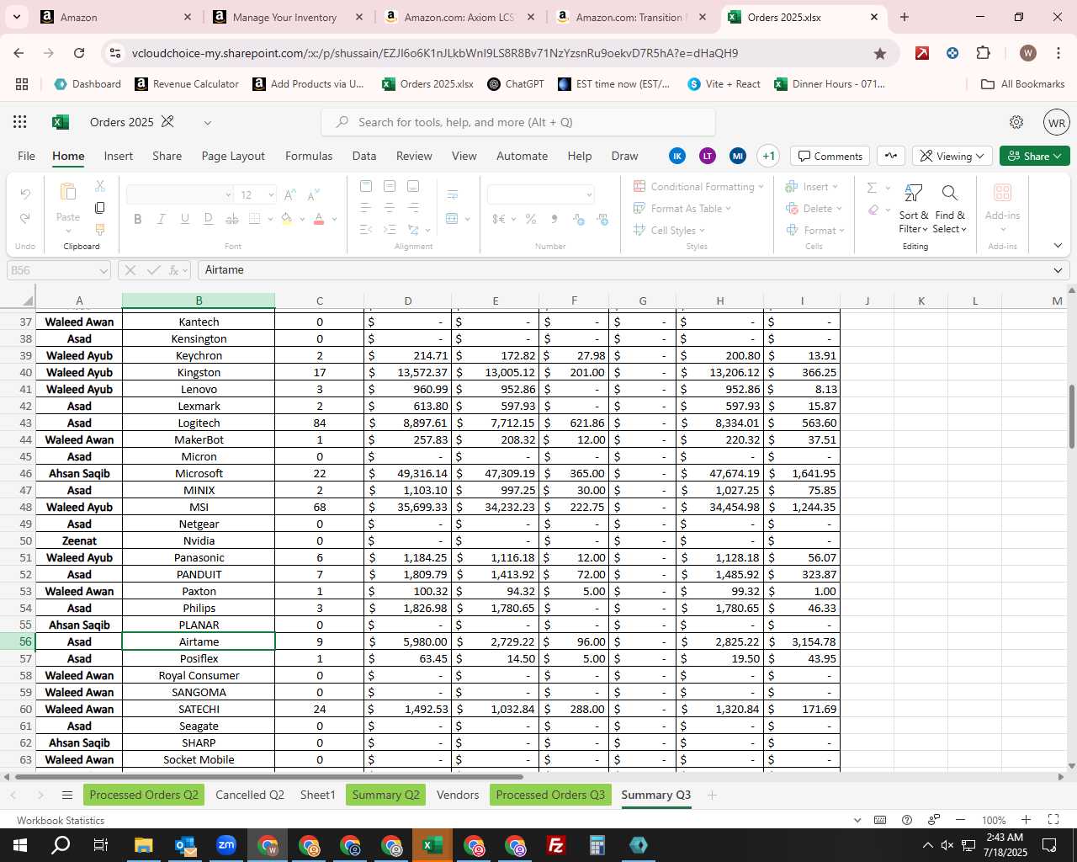Click the zoom out minus icon
The width and height of the screenshot is (1077, 862).
[960, 820]
